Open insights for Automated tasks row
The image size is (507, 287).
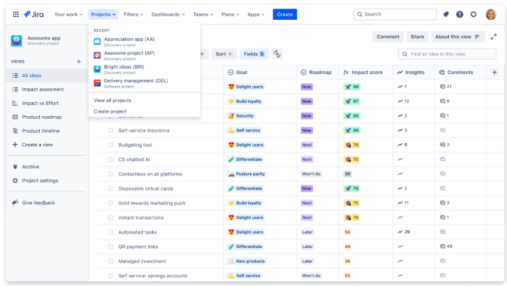click(403, 232)
